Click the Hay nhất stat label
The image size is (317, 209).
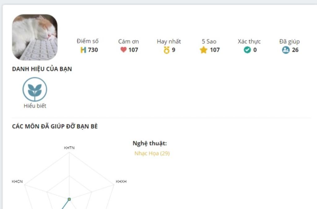point(169,41)
